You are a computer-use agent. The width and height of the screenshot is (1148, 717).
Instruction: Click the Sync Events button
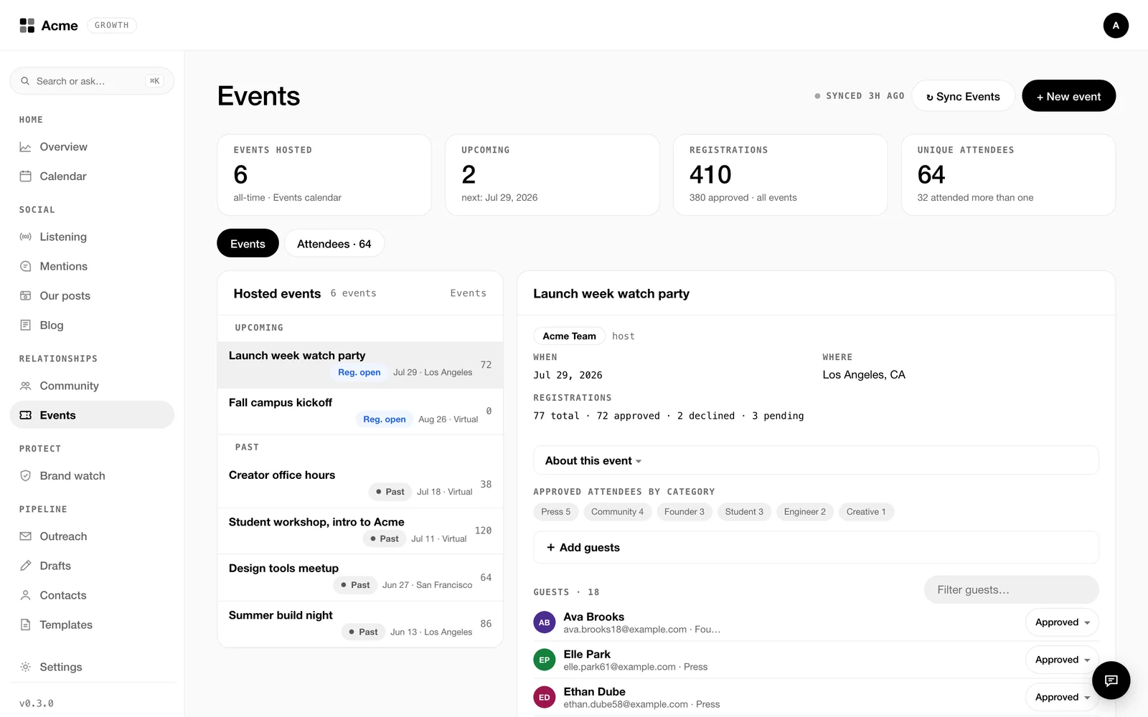(963, 96)
